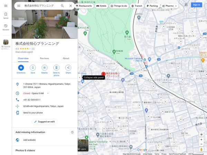
Task: Click the Send to phone icon button
Action: tap(56, 68)
